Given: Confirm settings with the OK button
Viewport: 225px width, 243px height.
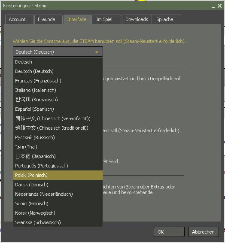Looking at the screenshot, I should coord(169,232).
